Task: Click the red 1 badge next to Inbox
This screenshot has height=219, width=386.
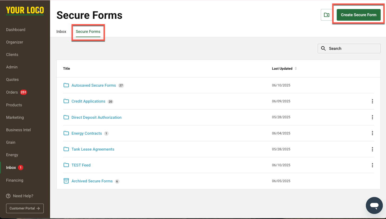Action: [x=21, y=168]
